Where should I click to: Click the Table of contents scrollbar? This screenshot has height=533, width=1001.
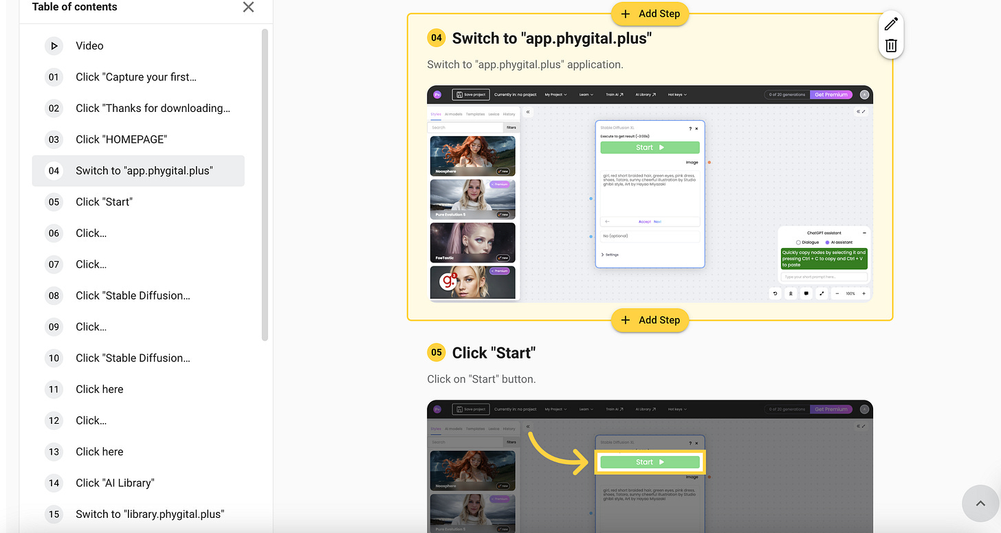tap(265, 185)
